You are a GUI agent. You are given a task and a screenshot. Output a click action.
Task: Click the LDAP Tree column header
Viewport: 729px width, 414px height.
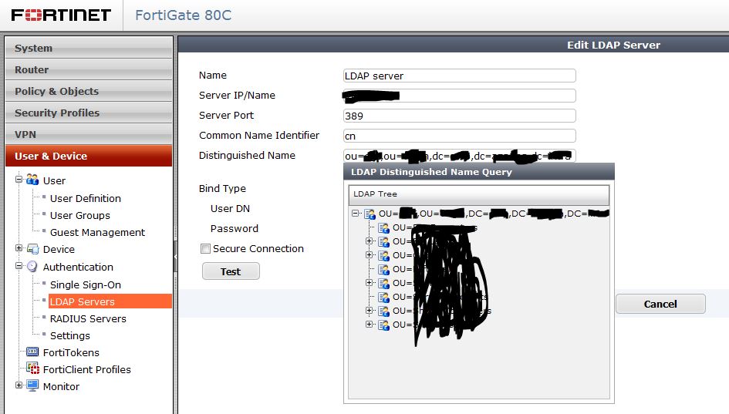[479, 194]
